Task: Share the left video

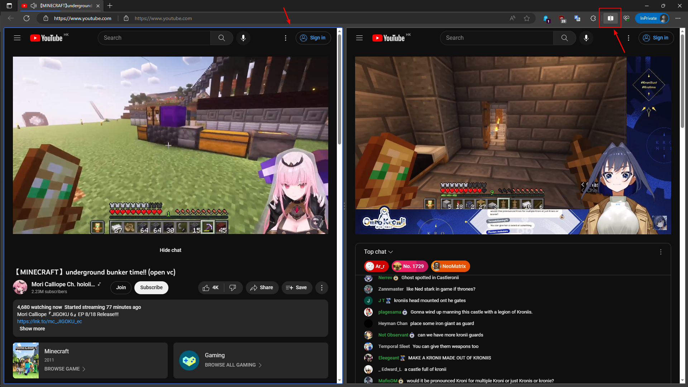Action: click(262, 287)
